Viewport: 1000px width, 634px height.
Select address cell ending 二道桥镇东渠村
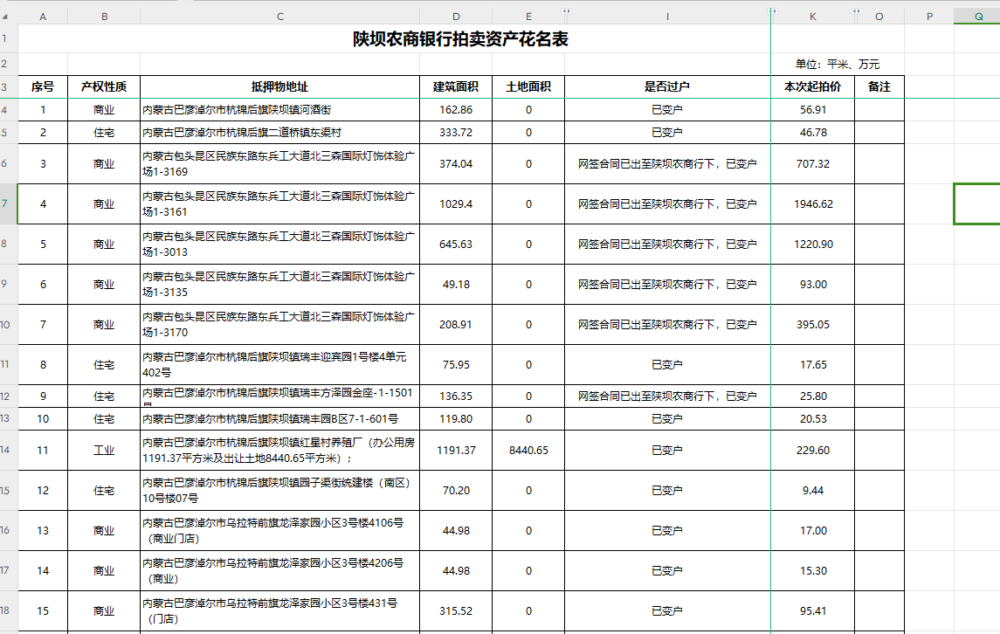[280, 132]
